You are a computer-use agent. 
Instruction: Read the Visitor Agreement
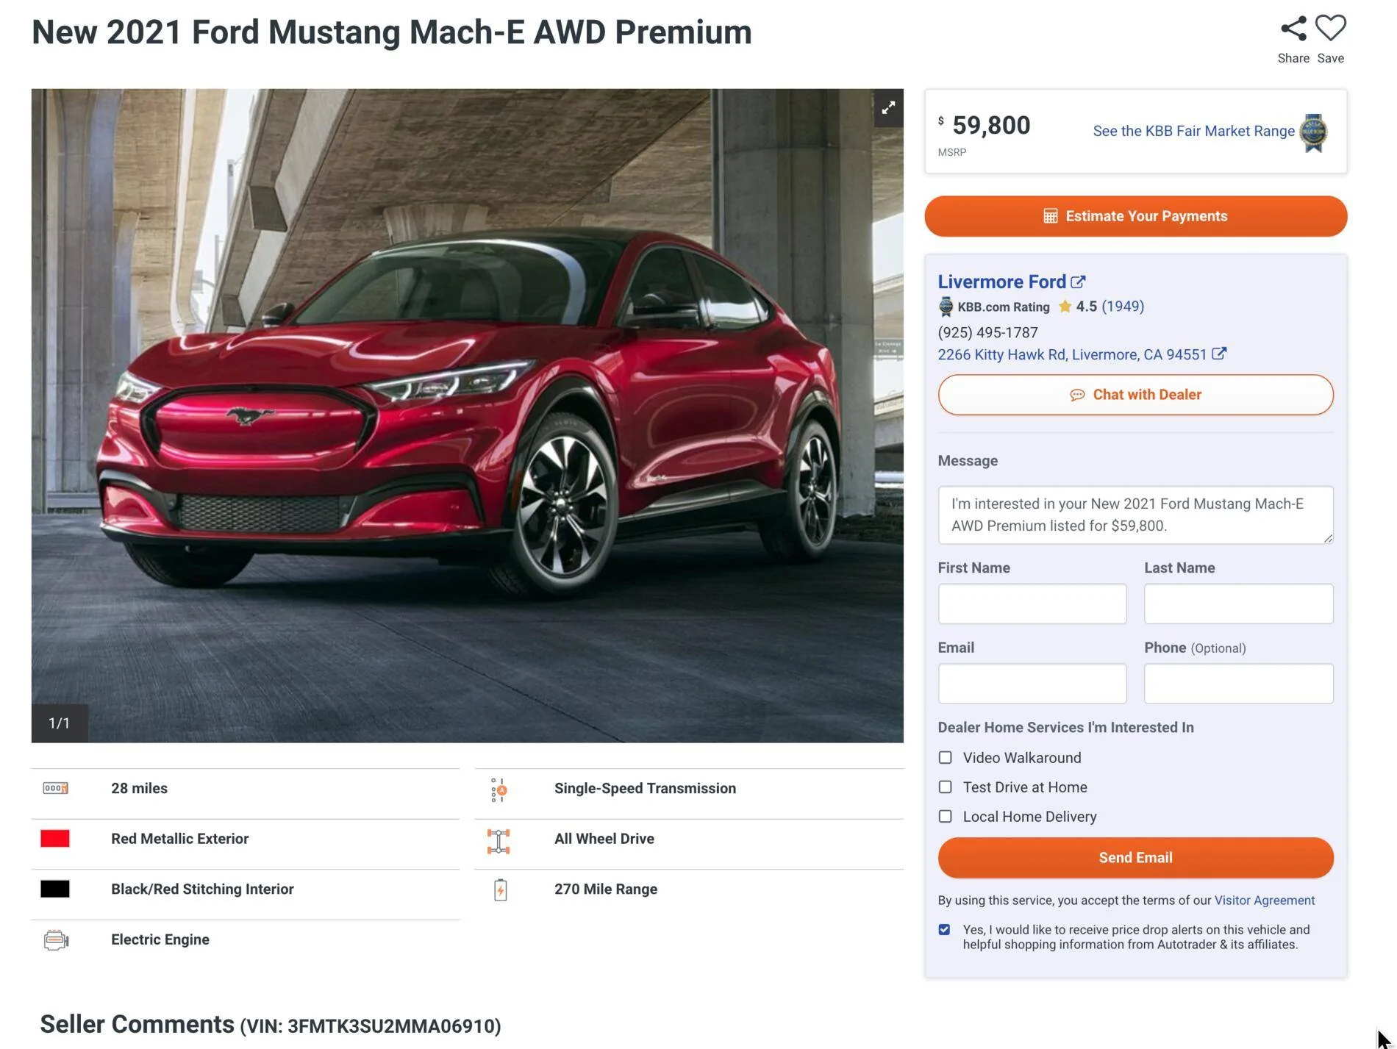[1265, 901]
